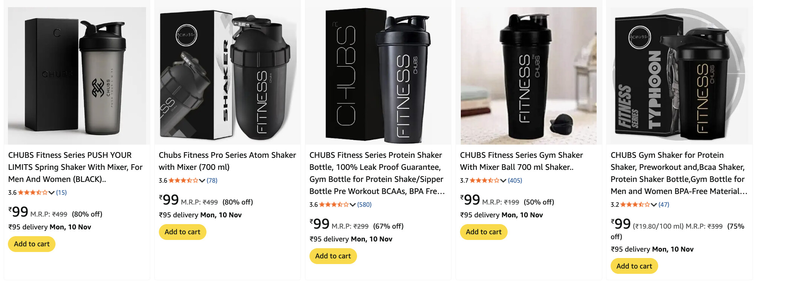Expand rating chevron for 3.2-star Gym Shaker
Viewport: 785px width, 284px height.
click(654, 205)
